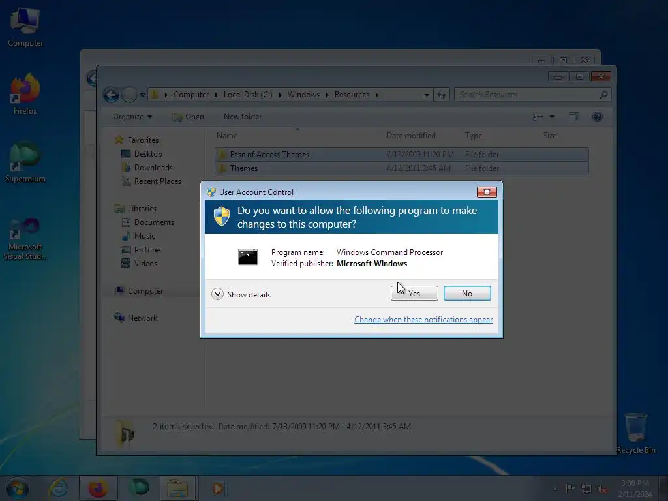Open the Recycle Bin desktop icon
Viewport: 668px width, 501px height.
pos(635,433)
